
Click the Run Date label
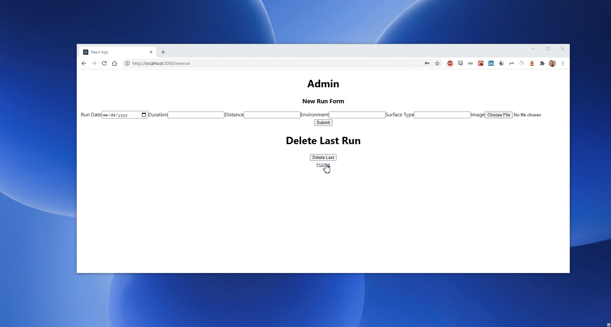(91, 115)
